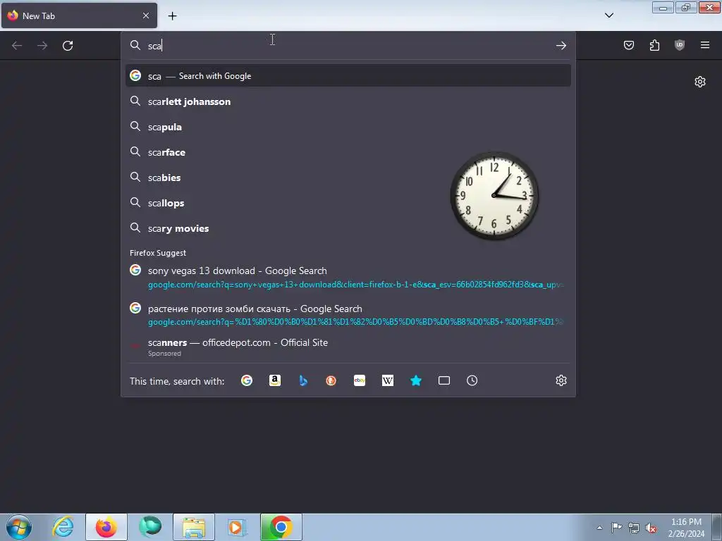Open the Save to Pocket button
Viewport: 722px width, 541px height.
(629, 45)
